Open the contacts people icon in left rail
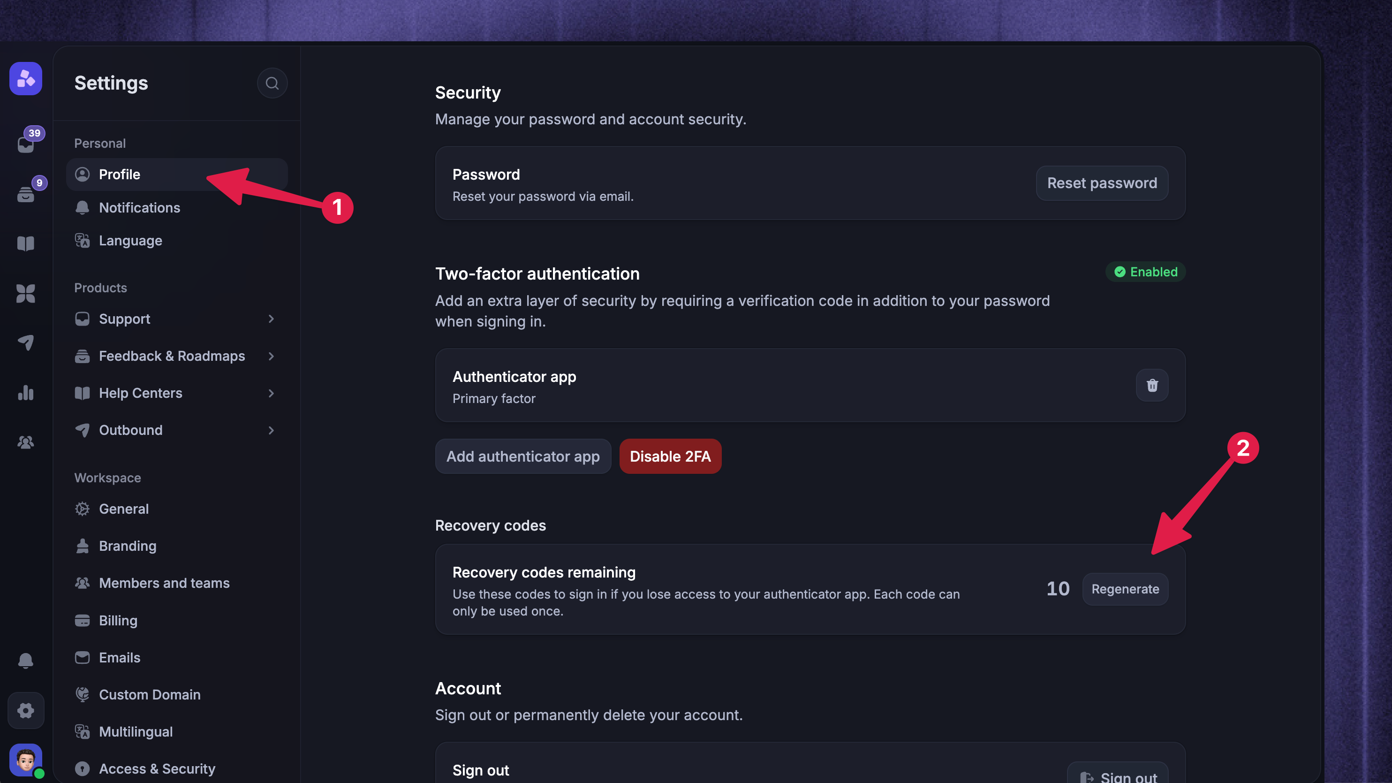1392x783 pixels. [x=26, y=442]
